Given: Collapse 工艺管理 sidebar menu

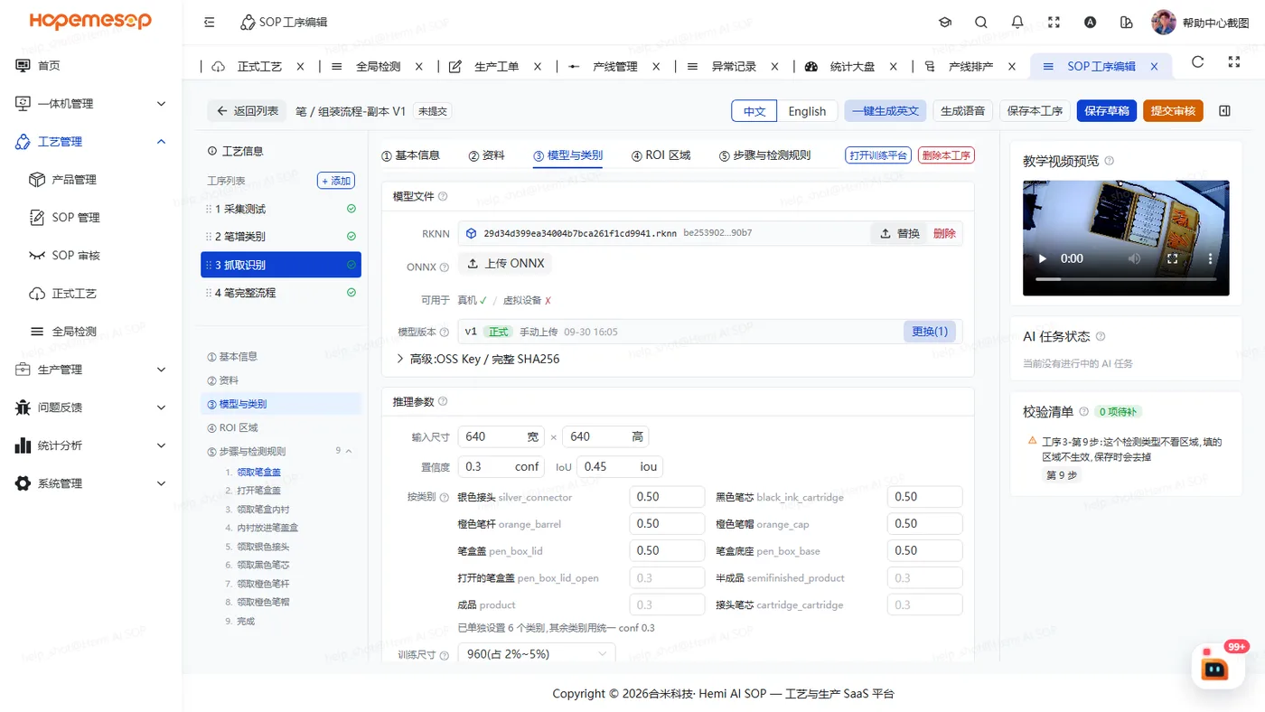Looking at the screenshot, I should pyautogui.click(x=91, y=142).
